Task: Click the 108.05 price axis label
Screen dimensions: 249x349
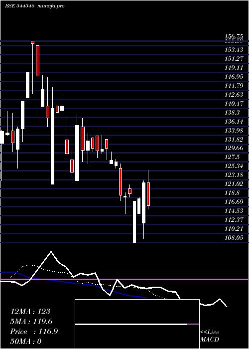Action: point(234,237)
